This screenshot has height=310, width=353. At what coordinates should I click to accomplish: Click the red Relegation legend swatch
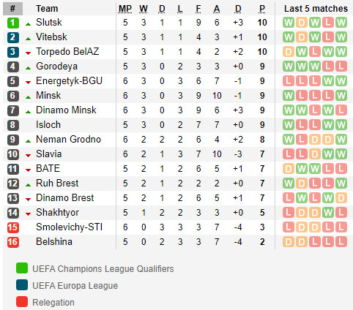coord(22,302)
